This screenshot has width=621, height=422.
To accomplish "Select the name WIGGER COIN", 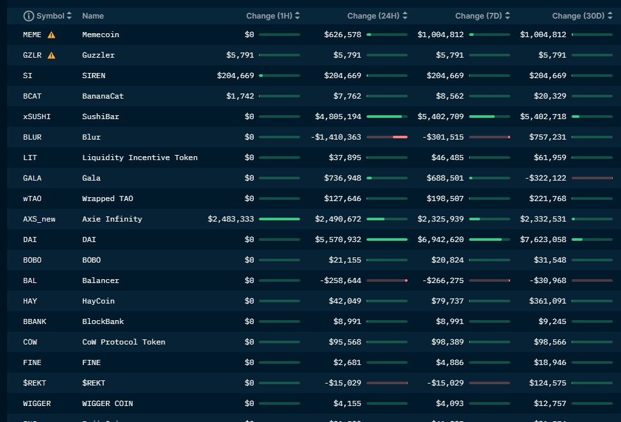I will [108, 403].
